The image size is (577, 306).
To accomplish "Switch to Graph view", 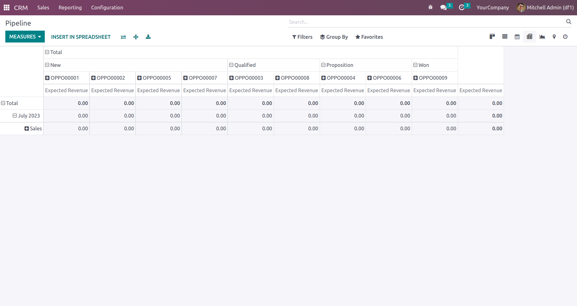I will [542, 37].
